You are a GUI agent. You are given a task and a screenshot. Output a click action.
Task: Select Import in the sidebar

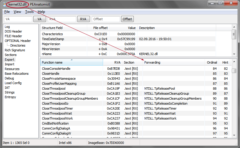coord(9,64)
